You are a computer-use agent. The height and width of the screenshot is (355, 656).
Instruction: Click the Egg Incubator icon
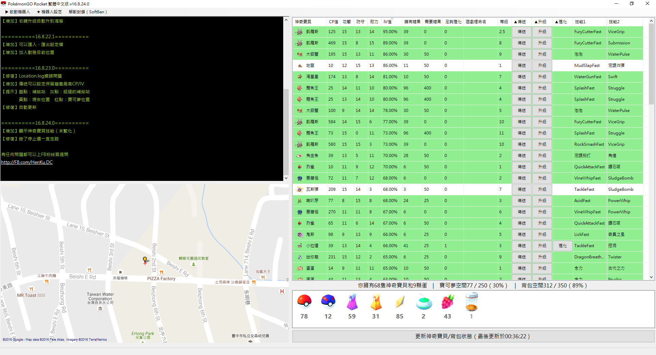click(x=471, y=302)
